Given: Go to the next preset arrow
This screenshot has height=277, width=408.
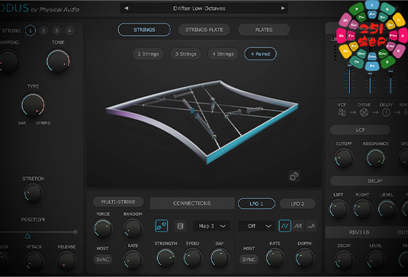Looking at the screenshot, I should (283, 8).
